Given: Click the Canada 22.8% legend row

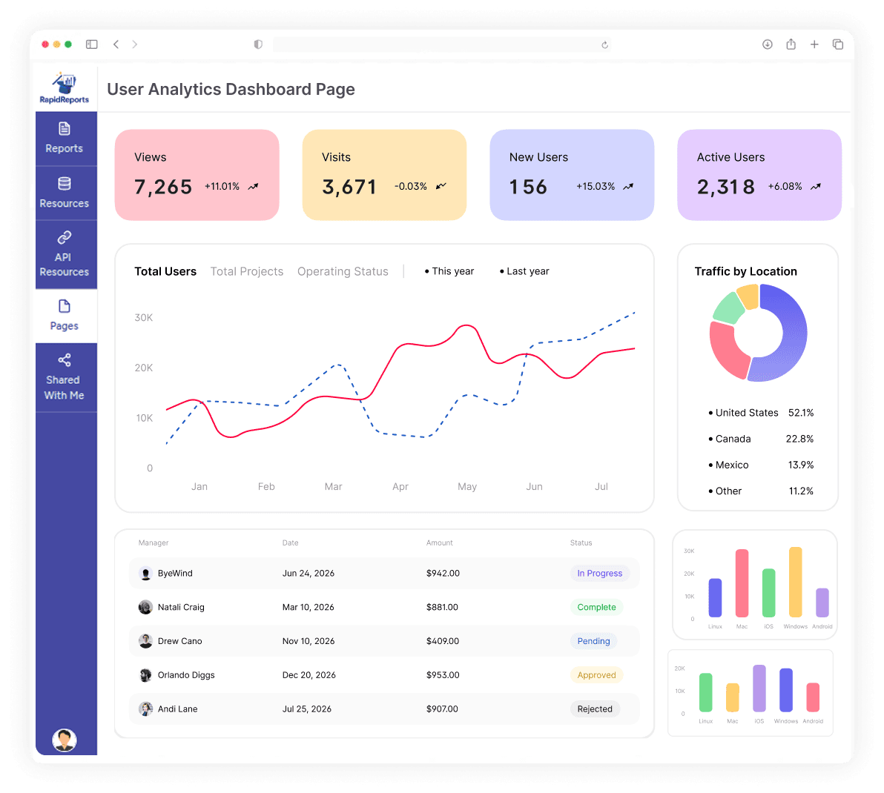Looking at the screenshot, I should pyautogui.click(x=761, y=439).
